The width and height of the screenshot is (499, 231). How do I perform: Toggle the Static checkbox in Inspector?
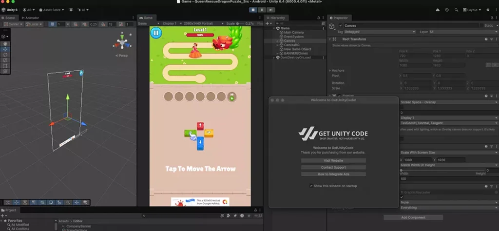[481, 25]
